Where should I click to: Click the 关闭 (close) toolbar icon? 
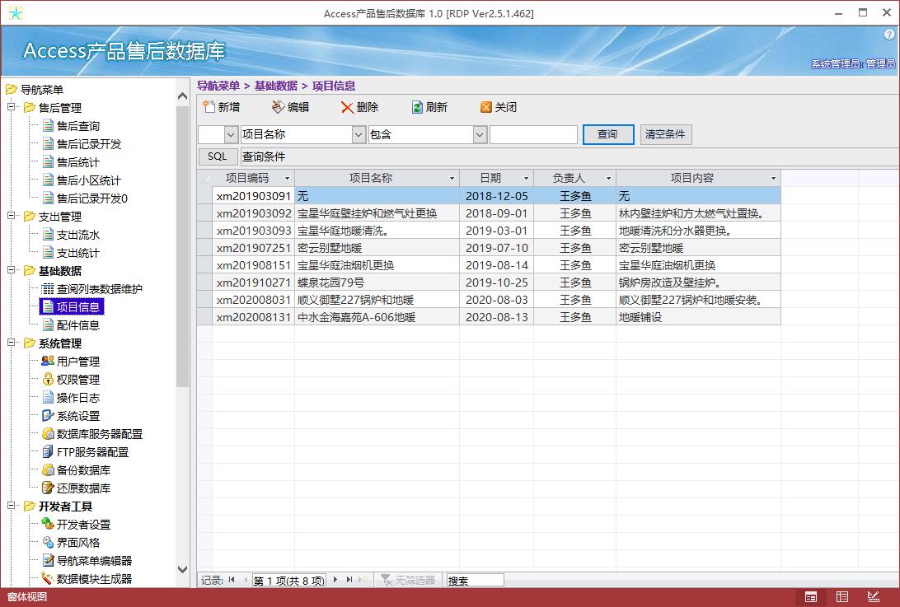click(486, 107)
